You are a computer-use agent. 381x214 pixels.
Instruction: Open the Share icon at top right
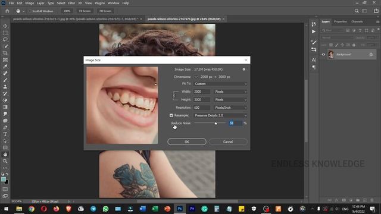coord(376,11)
